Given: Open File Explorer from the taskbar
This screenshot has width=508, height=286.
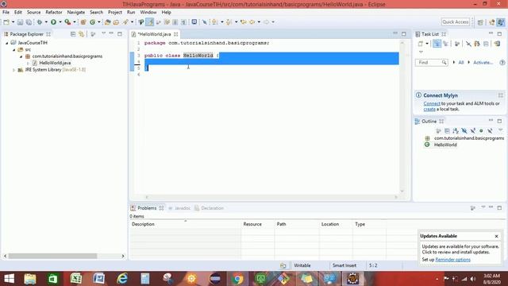Looking at the screenshot, I should coord(30,279).
